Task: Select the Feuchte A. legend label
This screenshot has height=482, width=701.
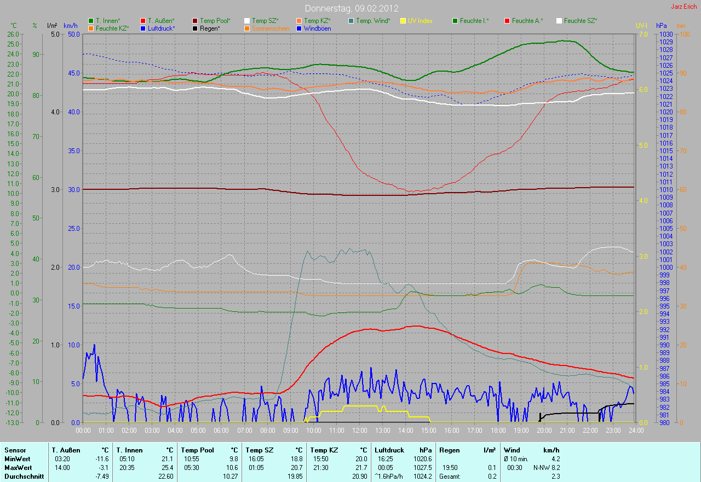Action: click(527, 21)
